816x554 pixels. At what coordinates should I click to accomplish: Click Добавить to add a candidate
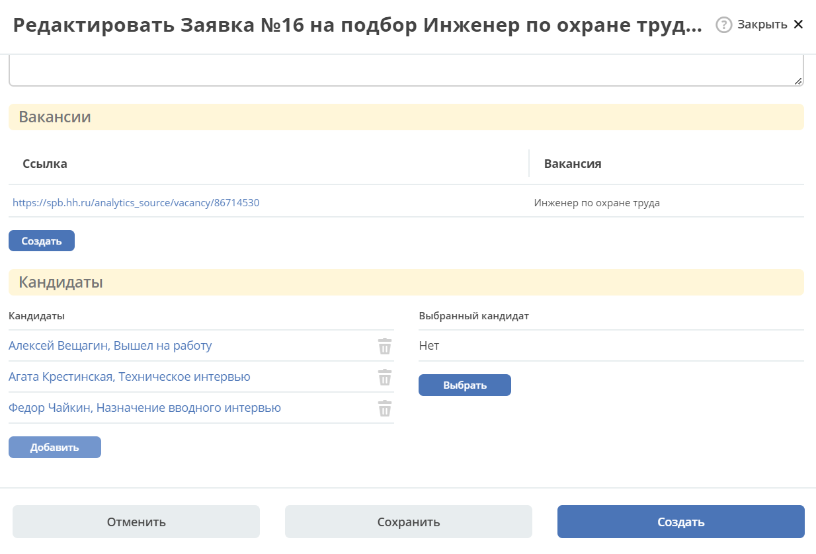coord(55,447)
